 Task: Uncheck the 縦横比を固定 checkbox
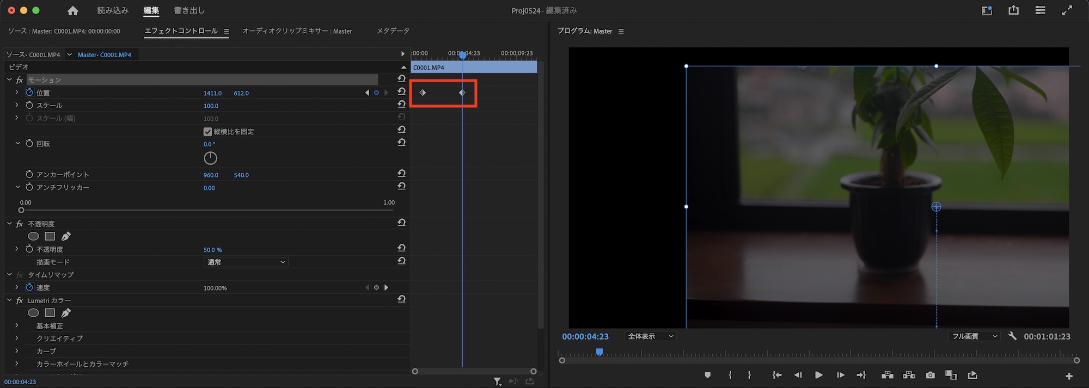pyautogui.click(x=207, y=132)
